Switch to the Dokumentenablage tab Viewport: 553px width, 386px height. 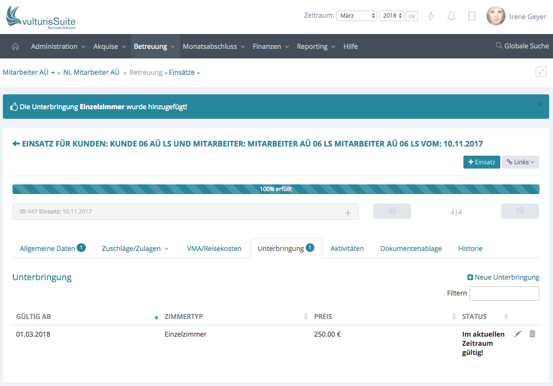[x=411, y=249]
